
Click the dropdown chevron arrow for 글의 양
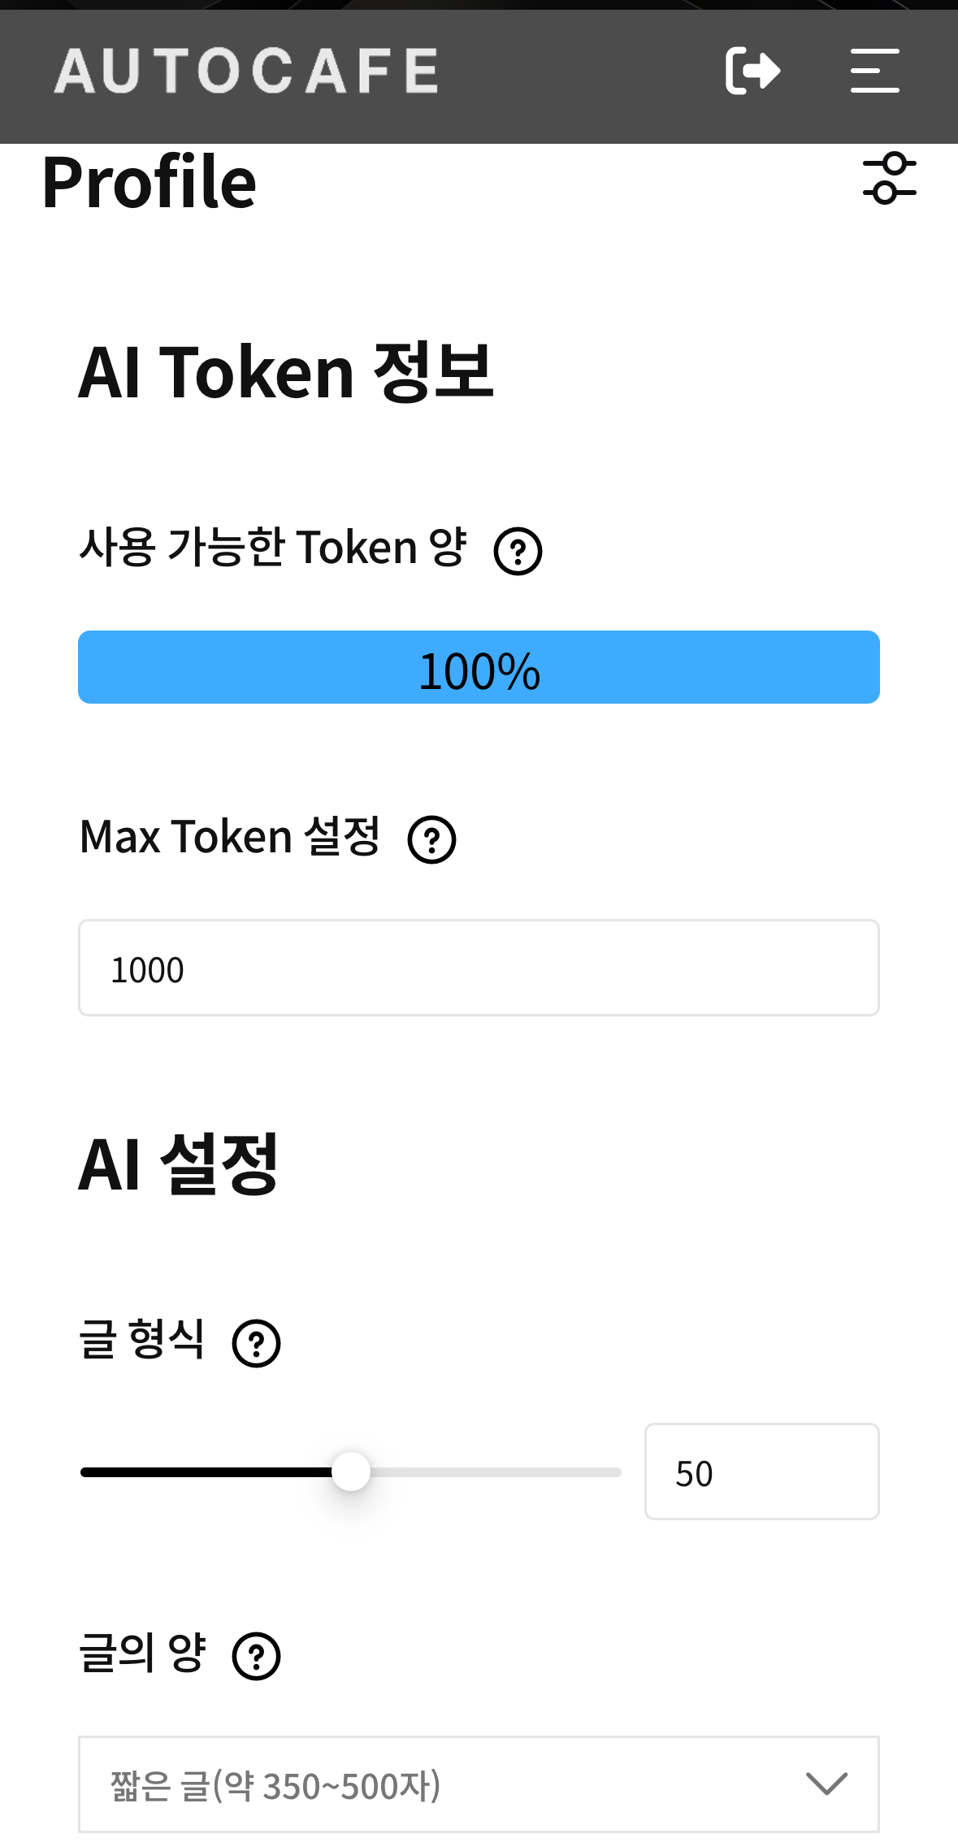point(826,1784)
